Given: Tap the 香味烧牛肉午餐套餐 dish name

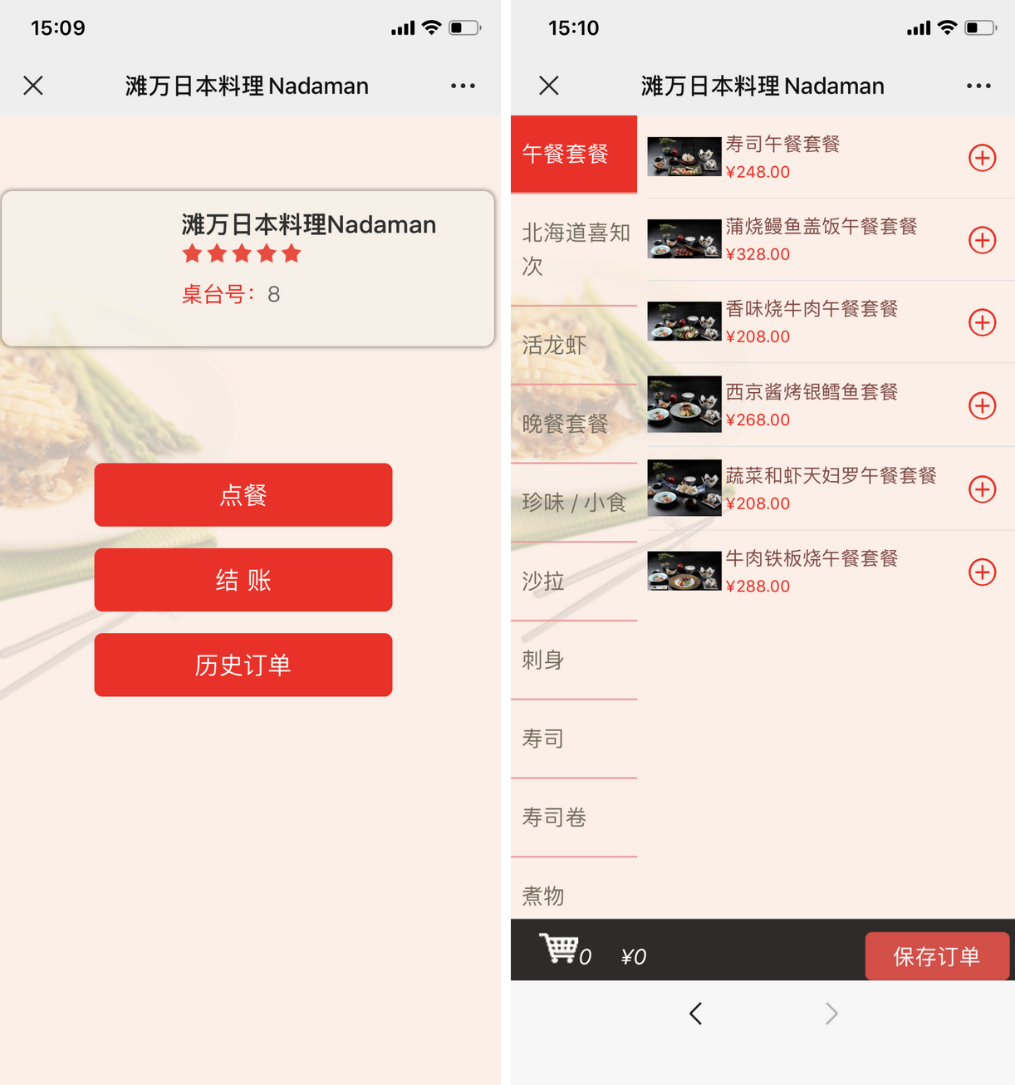Looking at the screenshot, I should click(x=812, y=308).
